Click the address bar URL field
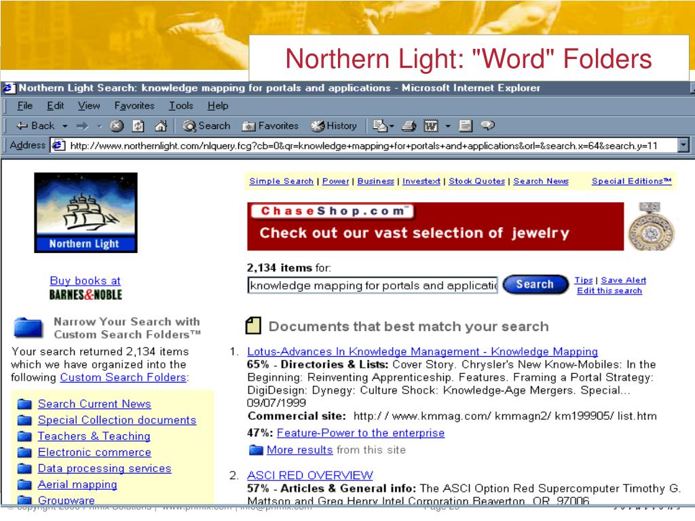 tap(364, 146)
